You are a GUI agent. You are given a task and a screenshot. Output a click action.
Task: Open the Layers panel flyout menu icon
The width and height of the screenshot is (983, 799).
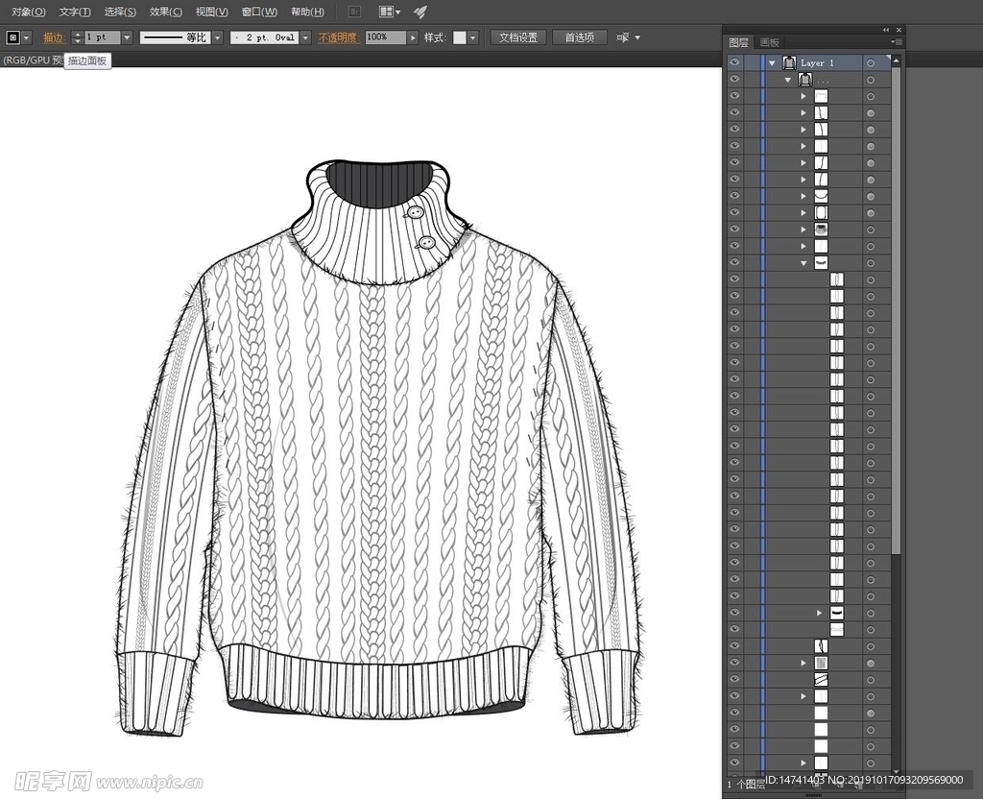tap(897, 42)
